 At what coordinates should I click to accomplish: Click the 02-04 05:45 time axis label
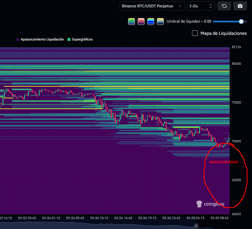tap(75, 218)
